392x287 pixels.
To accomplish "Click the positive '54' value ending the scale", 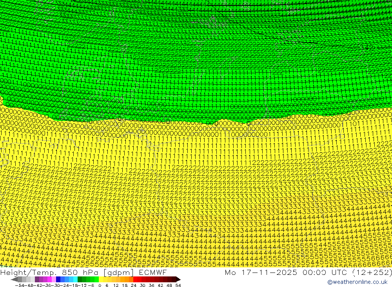I will [178, 285].
